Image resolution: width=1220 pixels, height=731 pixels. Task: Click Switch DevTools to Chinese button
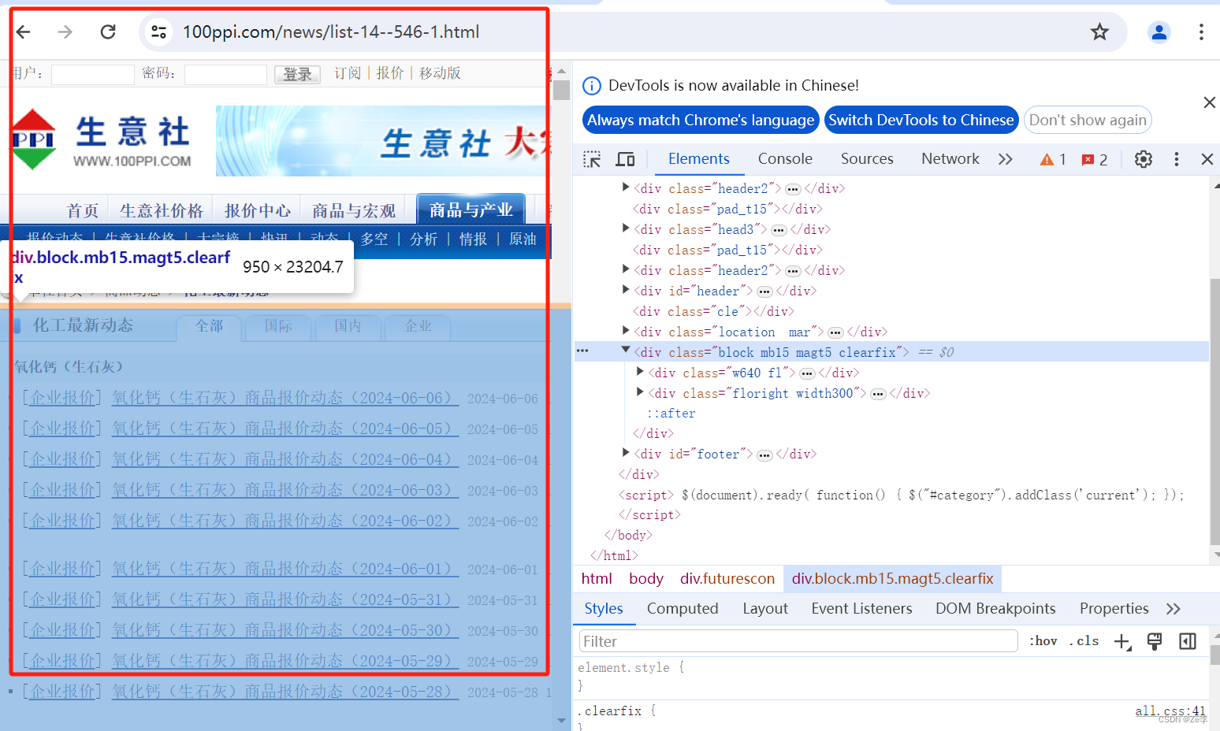coord(921,120)
